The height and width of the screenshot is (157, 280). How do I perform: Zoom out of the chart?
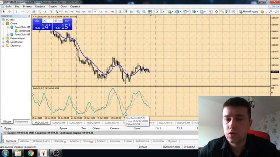pos(144,12)
